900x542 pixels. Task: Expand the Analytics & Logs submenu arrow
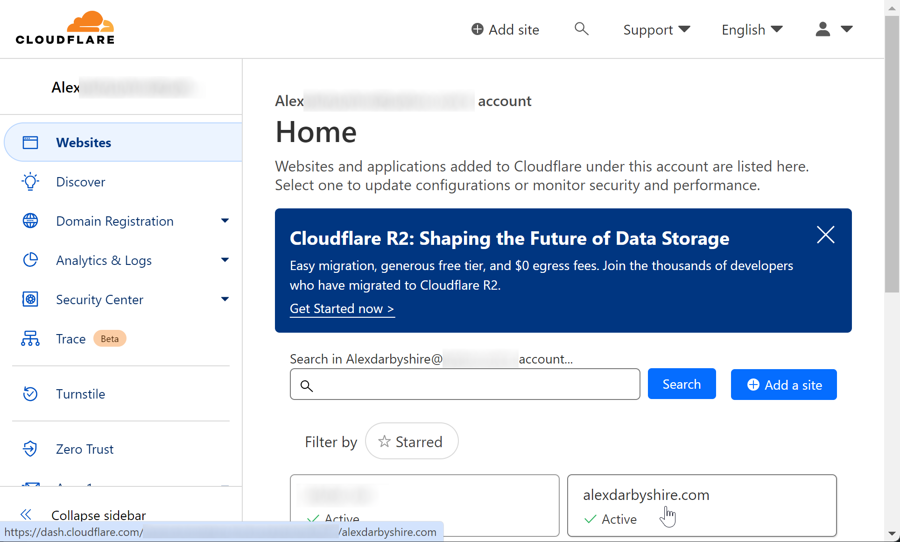coord(225,260)
